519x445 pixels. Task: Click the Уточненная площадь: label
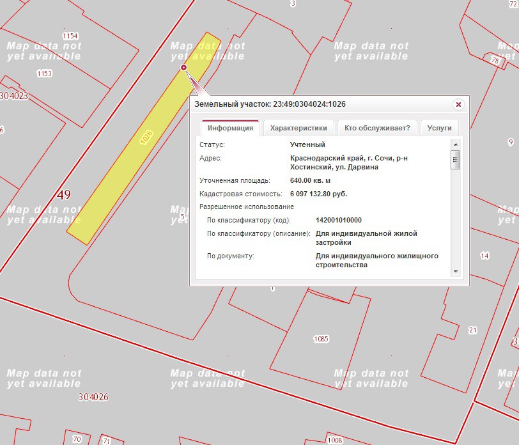click(235, 181)
